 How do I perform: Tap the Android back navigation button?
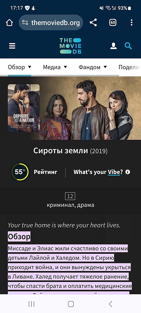[110, 304]
